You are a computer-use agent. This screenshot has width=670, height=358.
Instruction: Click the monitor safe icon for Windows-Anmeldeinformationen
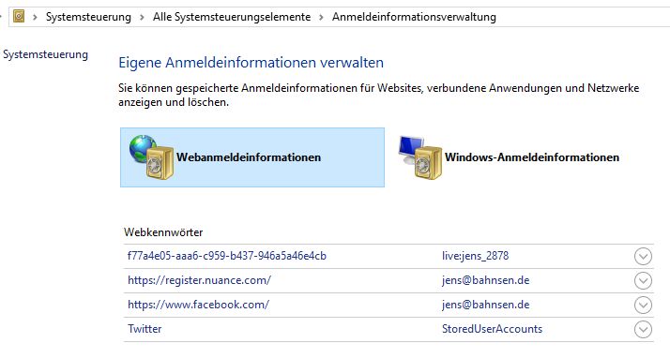click(420, 157)
